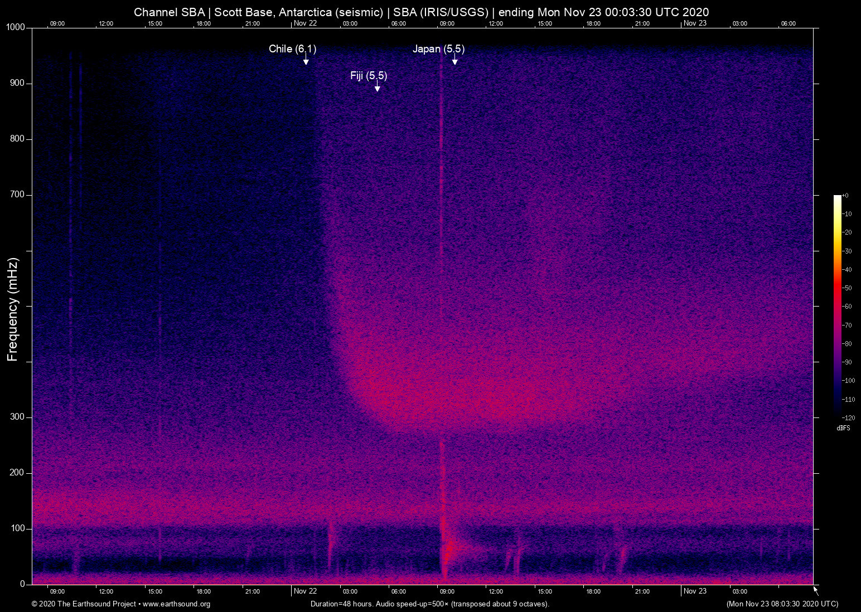Click the Mon Nov 23 08:03:30 2020 UTC timestamp
Viewport: 861px width, 612px height.
(782, 604)
